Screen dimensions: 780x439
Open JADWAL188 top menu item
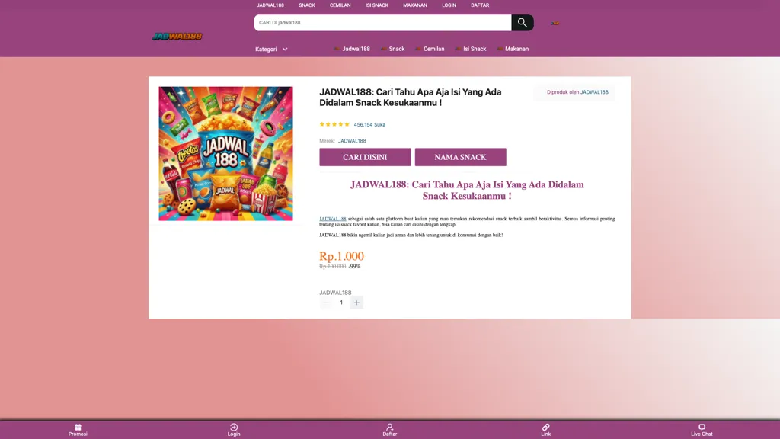(270, 5)
